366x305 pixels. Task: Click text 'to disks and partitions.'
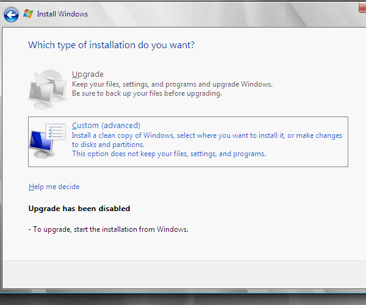click(x=108, y=145)
